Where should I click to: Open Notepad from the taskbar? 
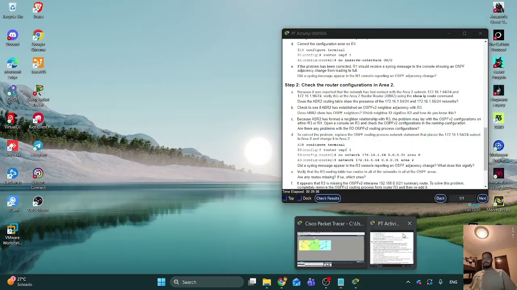tap(341, 282)
